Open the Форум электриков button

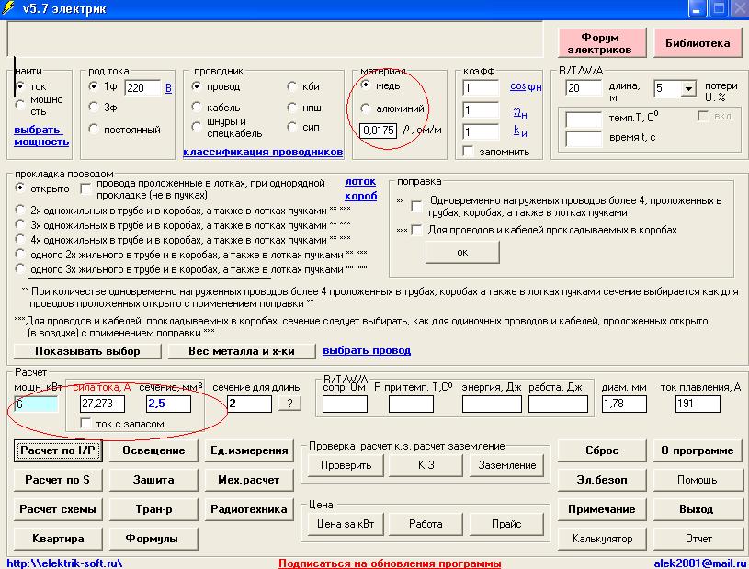pos(599,43)
